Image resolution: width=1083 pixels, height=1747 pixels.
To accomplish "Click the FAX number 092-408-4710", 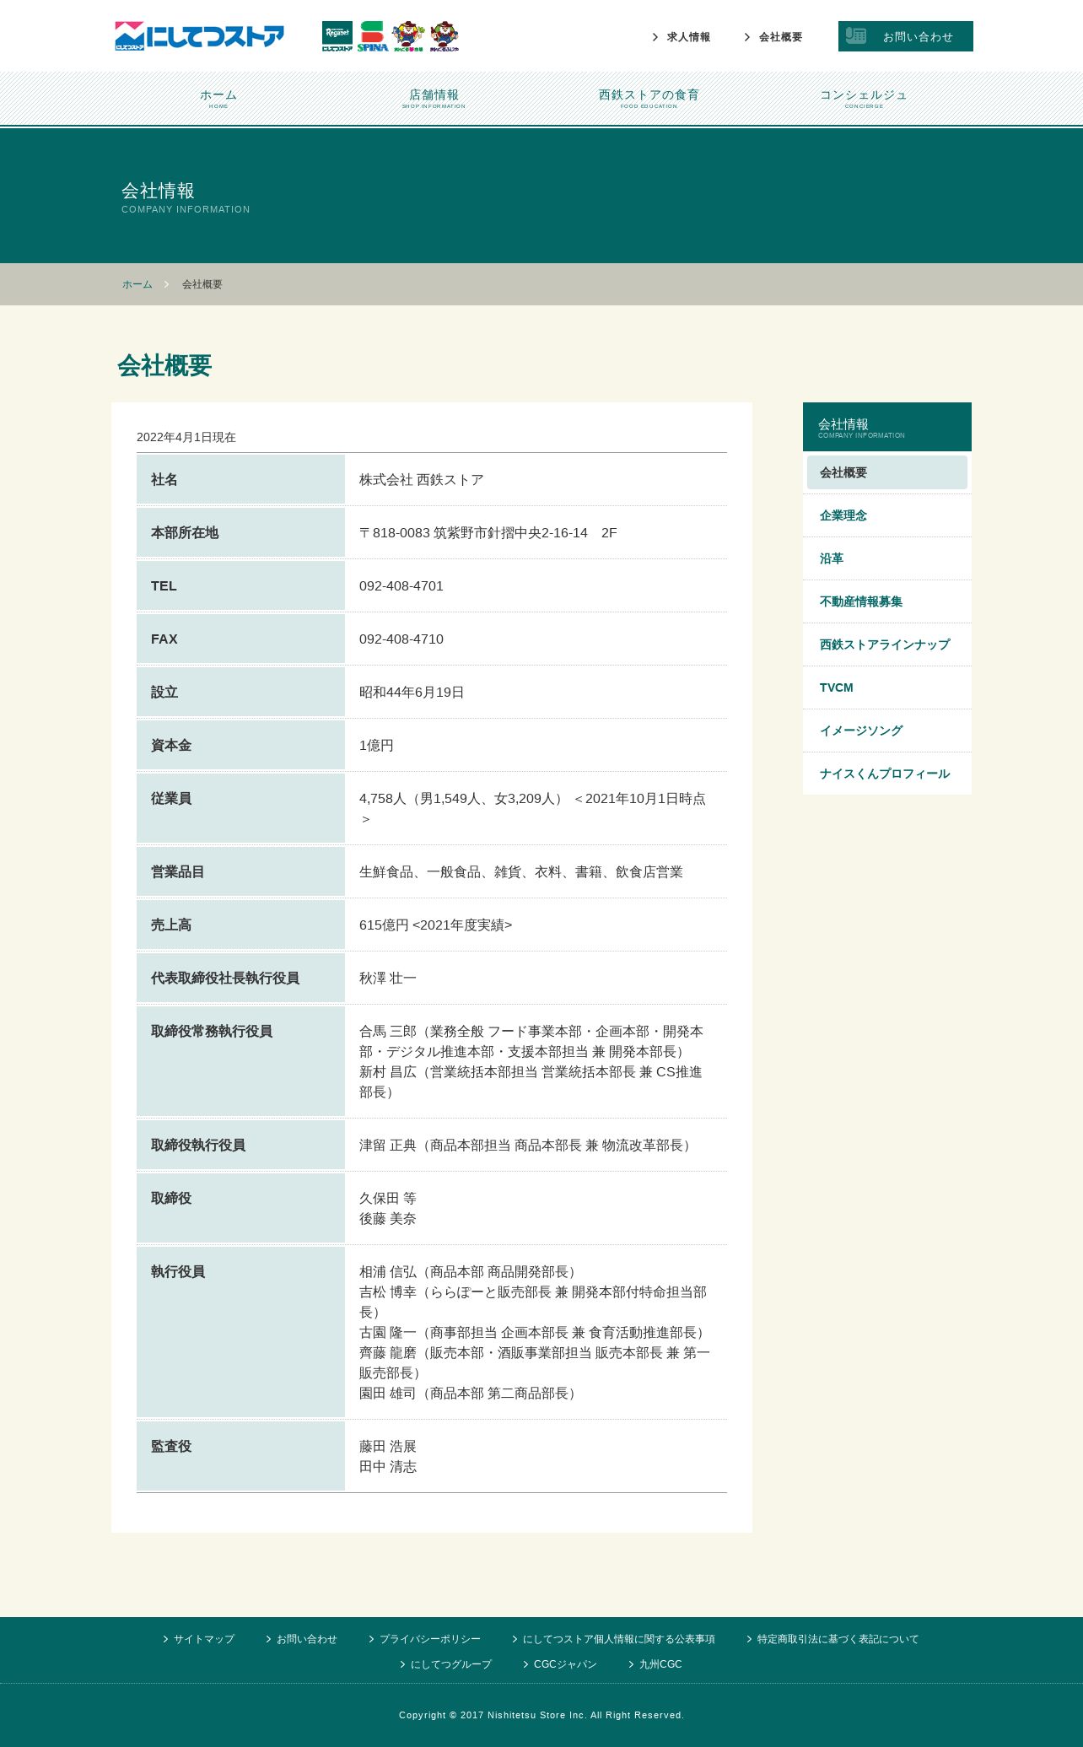I will point(401,639).
